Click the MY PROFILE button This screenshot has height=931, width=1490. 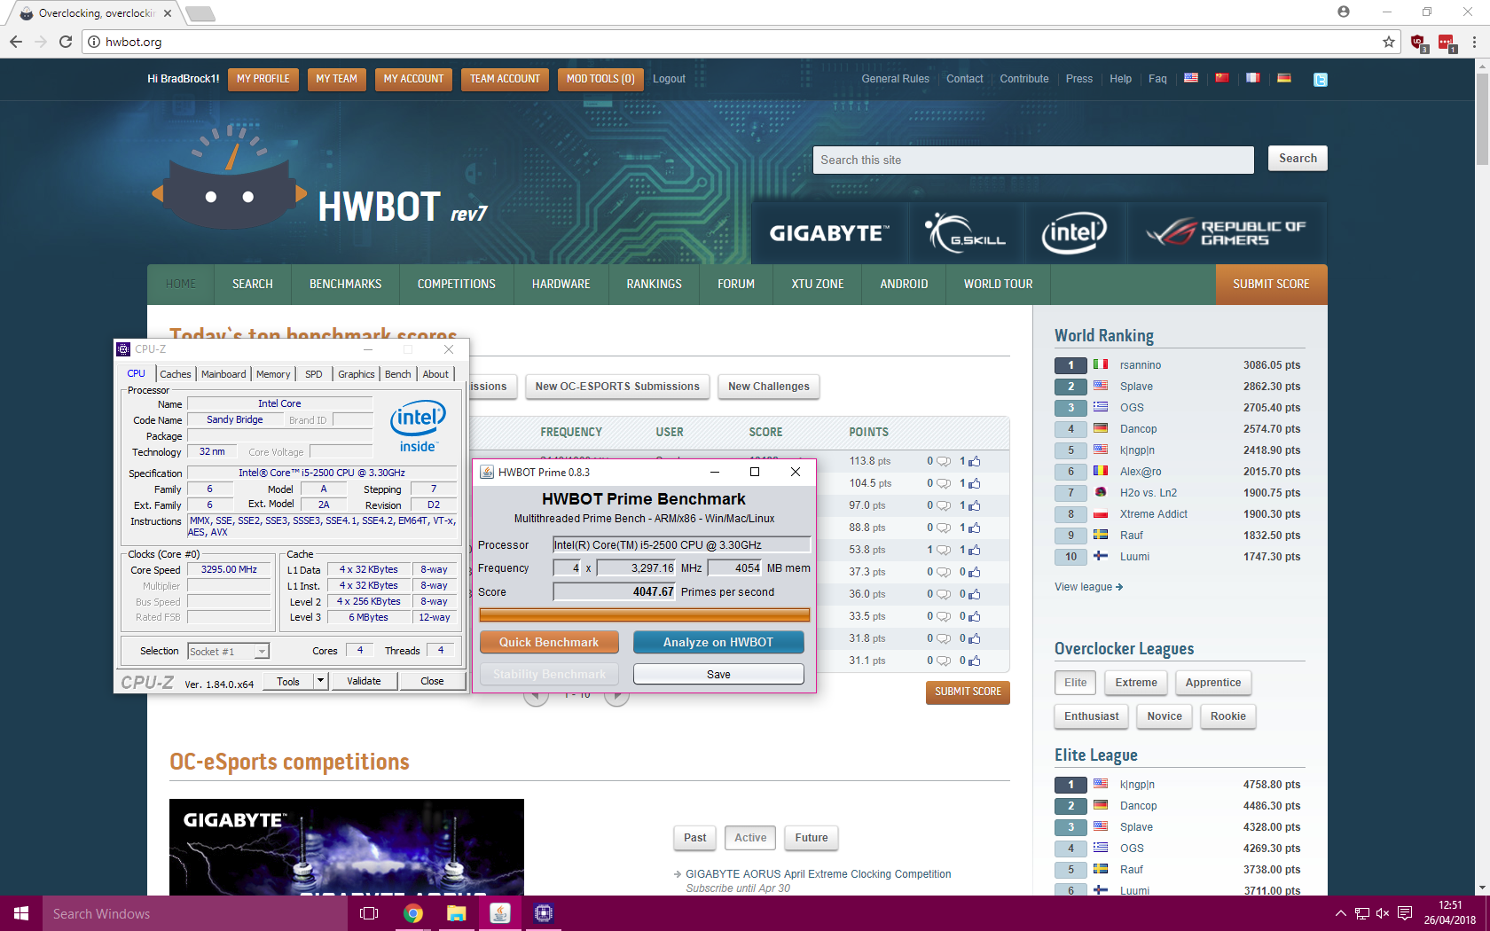tap(263, 79)
